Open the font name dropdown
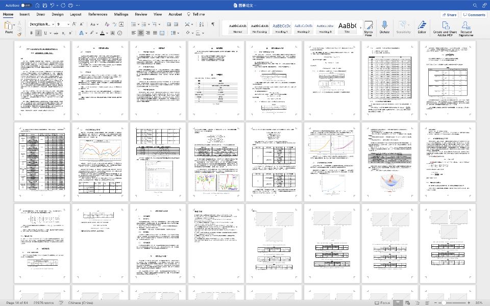Image resolution: width=490 pixels, height=306 pixels. point(54,24)
